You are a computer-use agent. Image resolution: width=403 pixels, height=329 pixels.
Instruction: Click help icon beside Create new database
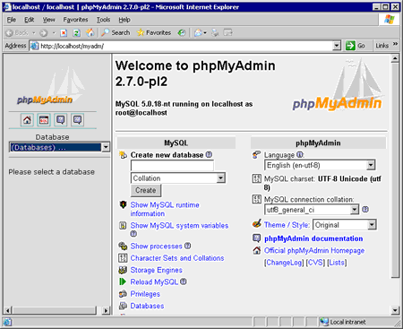coord(209,155)
